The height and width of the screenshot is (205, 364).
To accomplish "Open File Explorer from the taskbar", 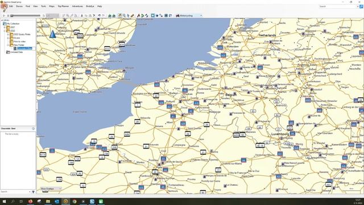I will click(48, 202).
